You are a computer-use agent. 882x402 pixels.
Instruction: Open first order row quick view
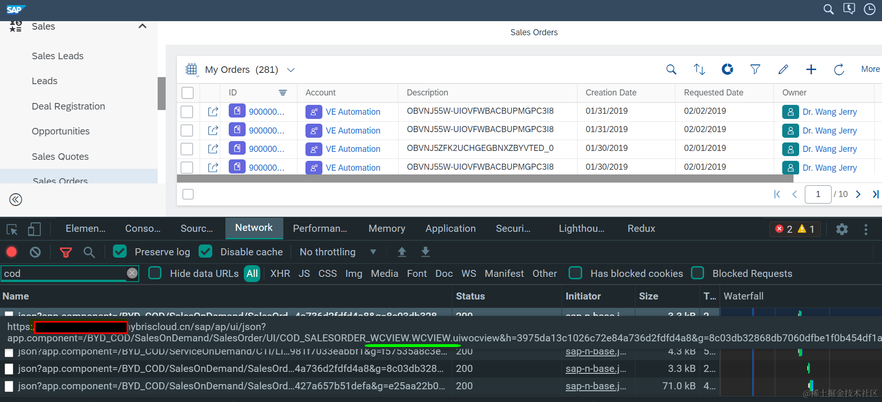pos(213,112)
